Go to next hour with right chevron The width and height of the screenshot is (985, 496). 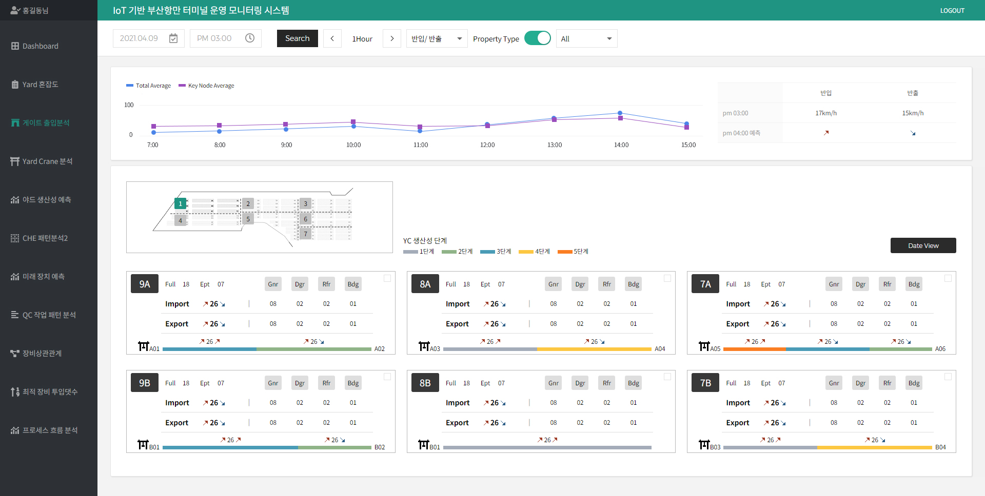click(392, 38)
